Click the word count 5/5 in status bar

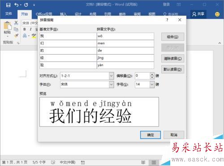[x=39, y=162]
